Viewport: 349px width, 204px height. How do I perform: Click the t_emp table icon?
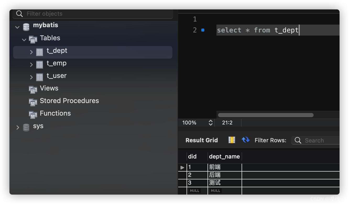tap(40, 65)
